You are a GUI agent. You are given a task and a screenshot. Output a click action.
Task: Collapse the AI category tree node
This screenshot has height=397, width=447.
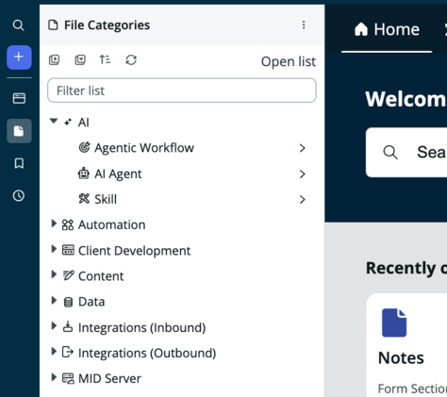coord(54,121)
